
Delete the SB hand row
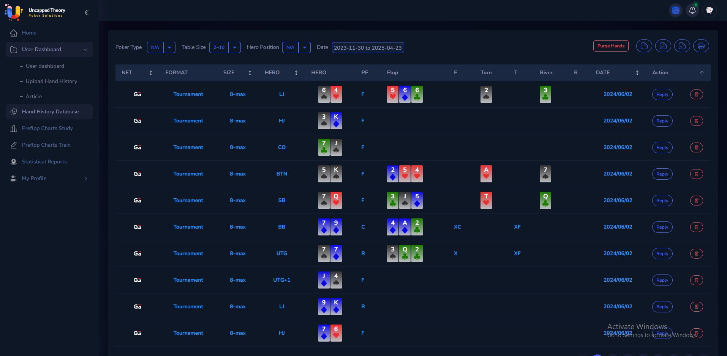[x=696, y=201]
